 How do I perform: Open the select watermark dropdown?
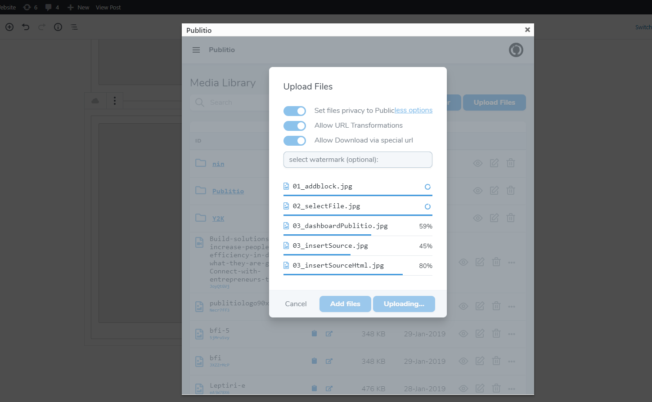(x=358, y=160)
